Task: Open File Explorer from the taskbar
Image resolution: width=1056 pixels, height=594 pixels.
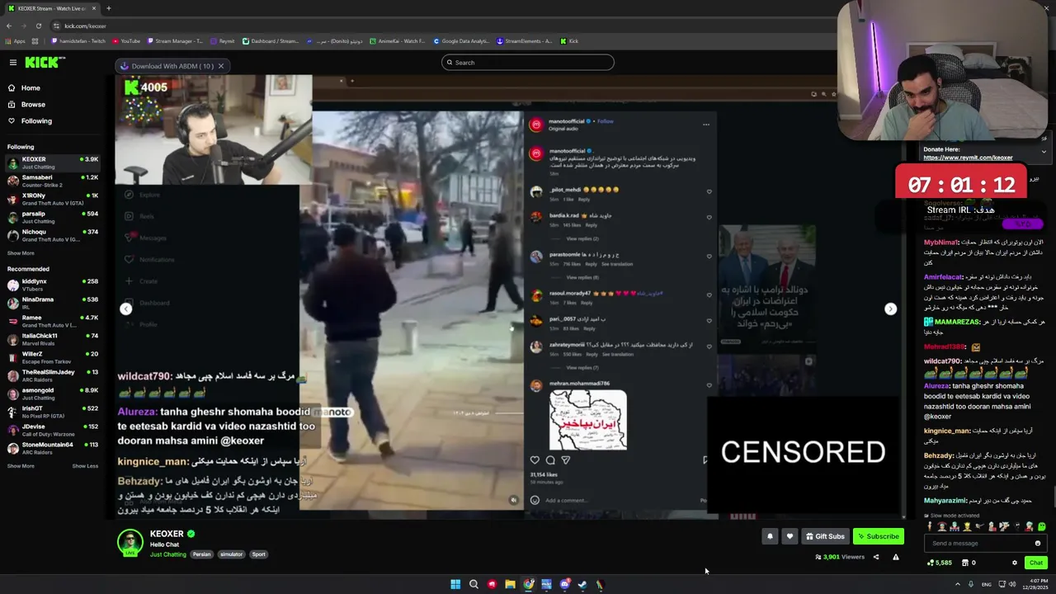Action: pos(510,584)
